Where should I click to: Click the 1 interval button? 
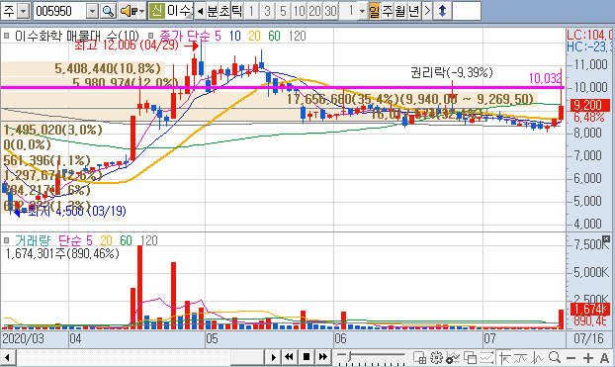[x=251, y=11]
